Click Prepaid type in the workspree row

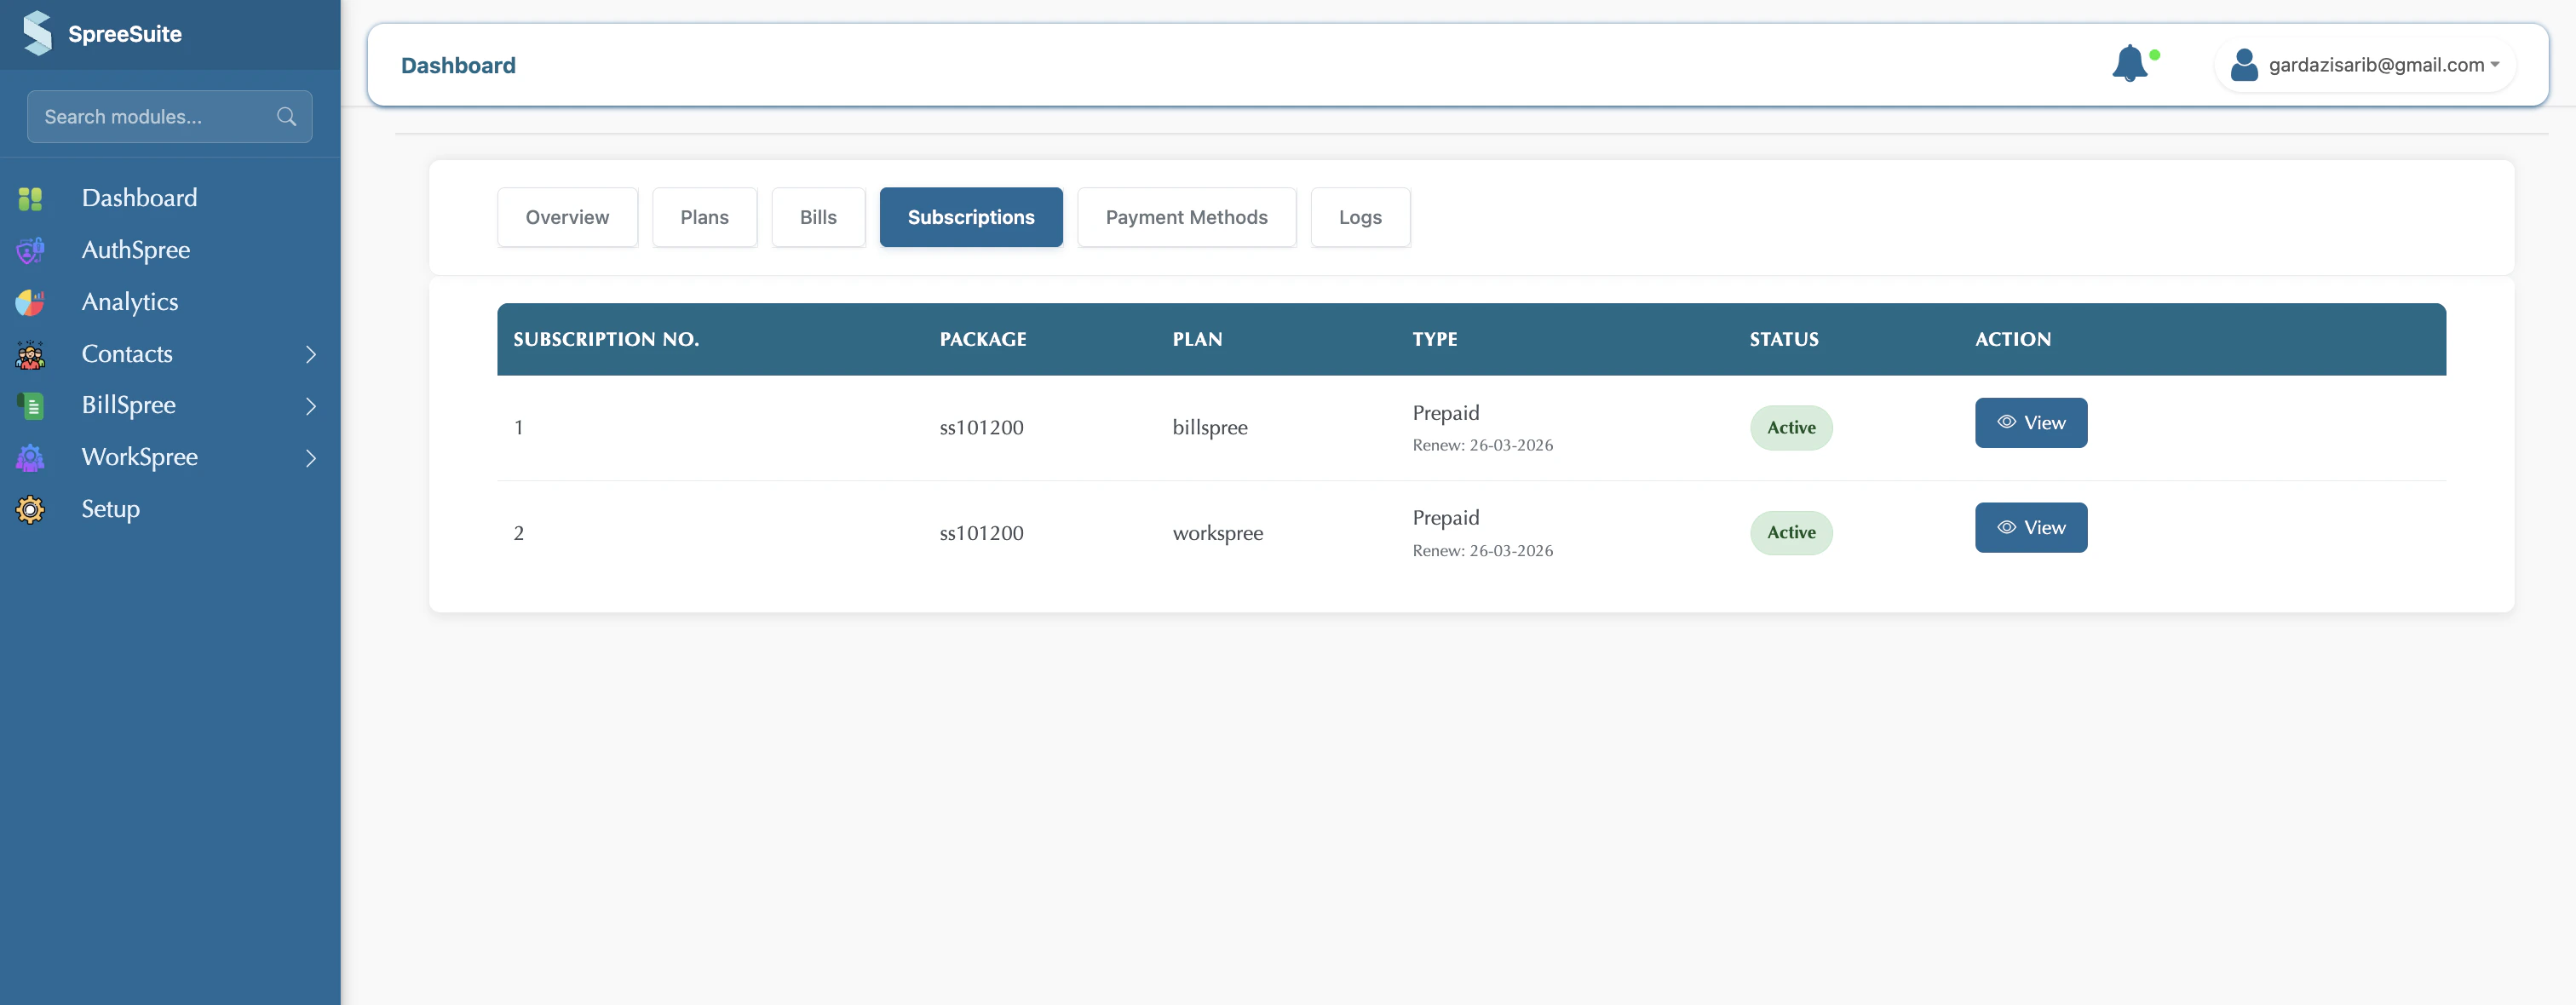pos(1445,518)
